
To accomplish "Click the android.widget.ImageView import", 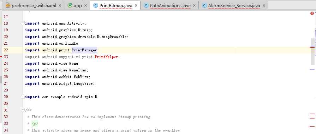I will 68,83.
